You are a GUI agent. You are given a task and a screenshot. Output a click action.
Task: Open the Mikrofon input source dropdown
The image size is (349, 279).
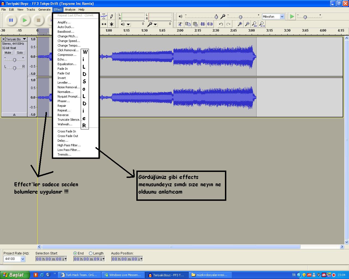(282, 17)
